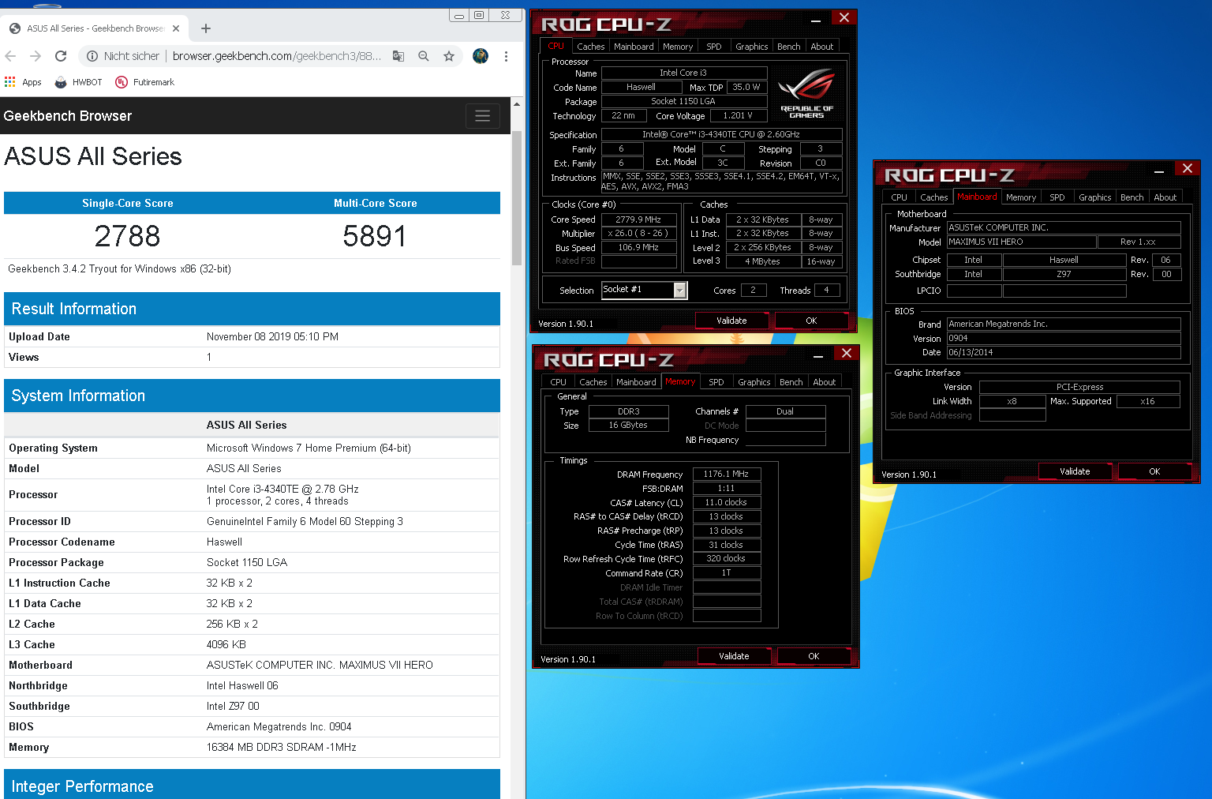The width and height of the screenshot is (1212, 799).
Task: Open About tab in Mainboard window
Action: 1165,197
